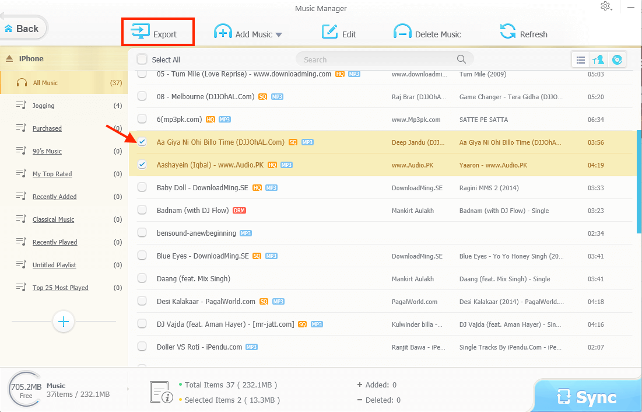Check the DJ Vajda song checkbox
The width and height of the screenshot is (642, 412).
coord(142,324)
